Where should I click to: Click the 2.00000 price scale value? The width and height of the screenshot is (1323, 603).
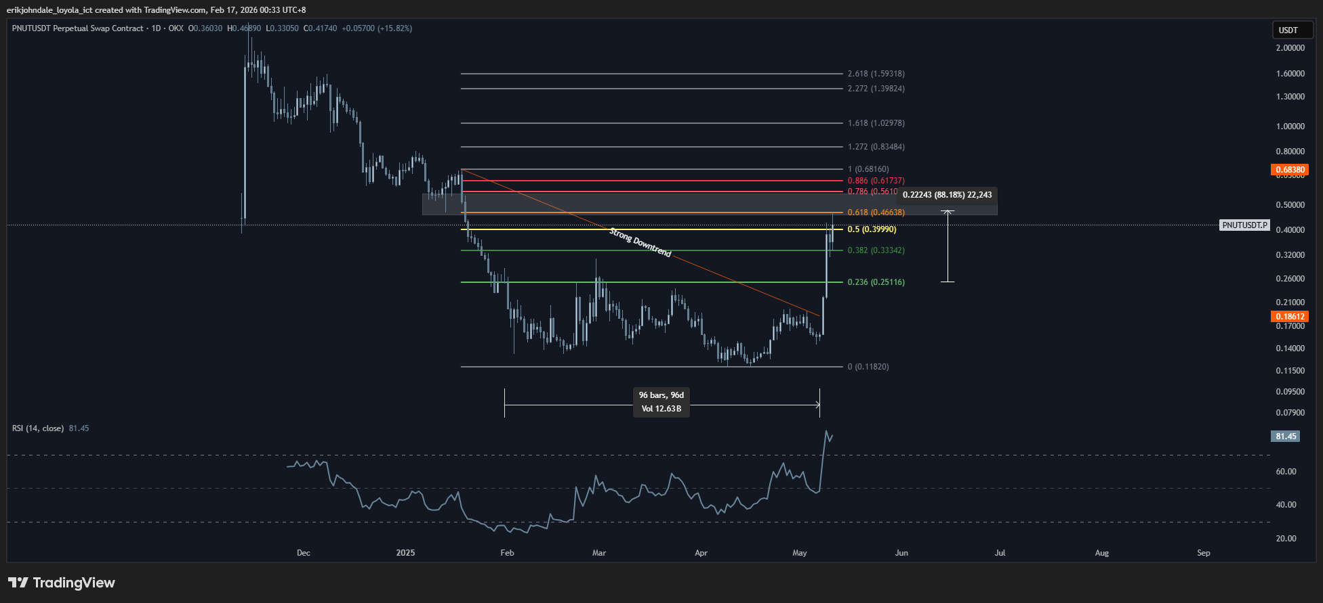(1290, 48)
